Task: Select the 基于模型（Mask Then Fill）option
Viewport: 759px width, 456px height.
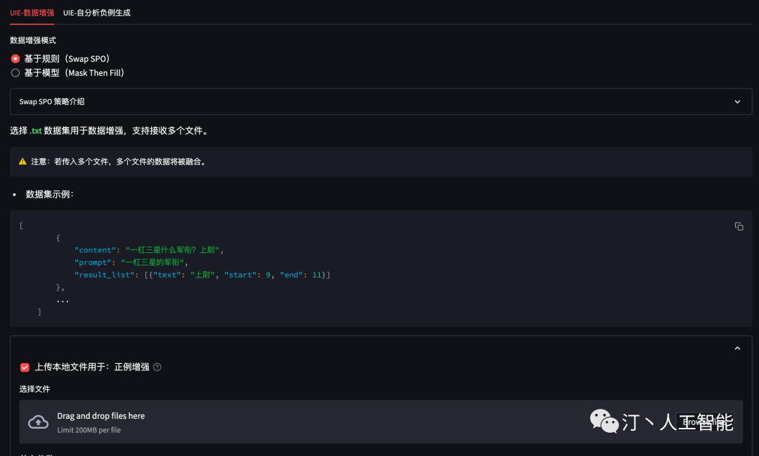Action: 15,73
